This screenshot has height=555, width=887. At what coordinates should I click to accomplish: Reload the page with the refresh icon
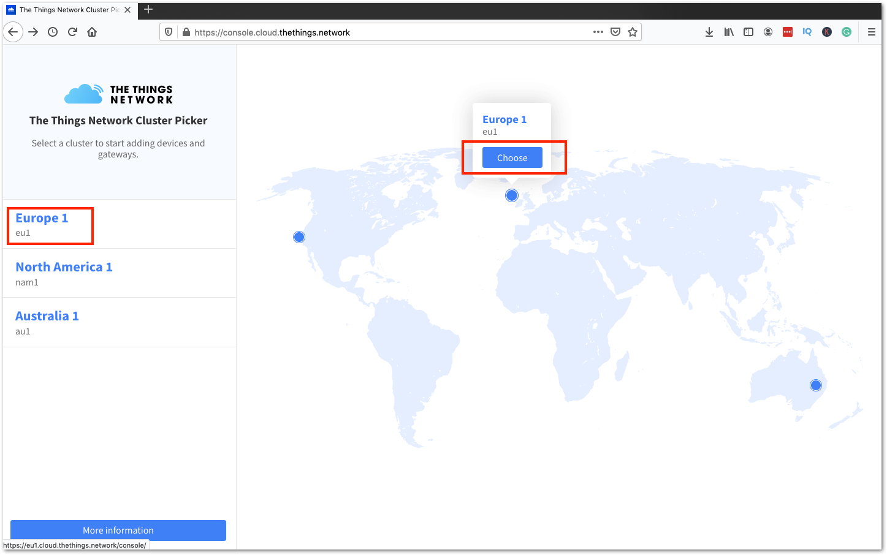(x=72, y=32)
